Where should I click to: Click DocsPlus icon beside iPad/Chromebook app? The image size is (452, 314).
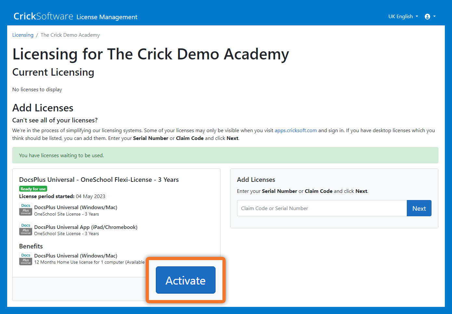point(26,229)
